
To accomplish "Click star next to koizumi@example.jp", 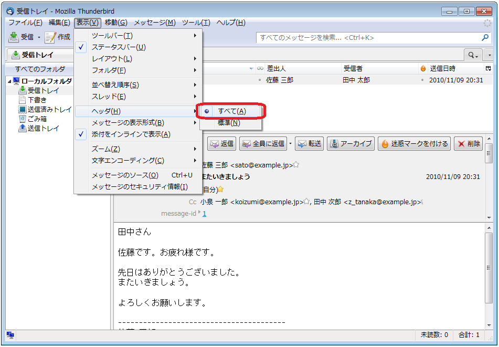I will [x=306, y=202].
